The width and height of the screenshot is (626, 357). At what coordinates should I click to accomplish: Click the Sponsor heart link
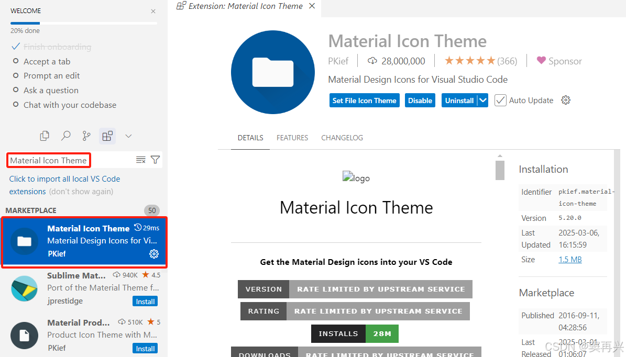click(559, 61)
